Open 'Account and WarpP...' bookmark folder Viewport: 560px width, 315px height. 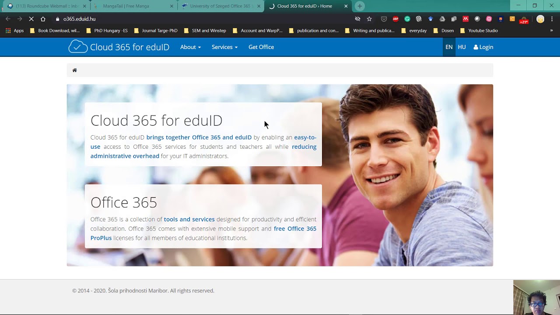pos(258,31)
